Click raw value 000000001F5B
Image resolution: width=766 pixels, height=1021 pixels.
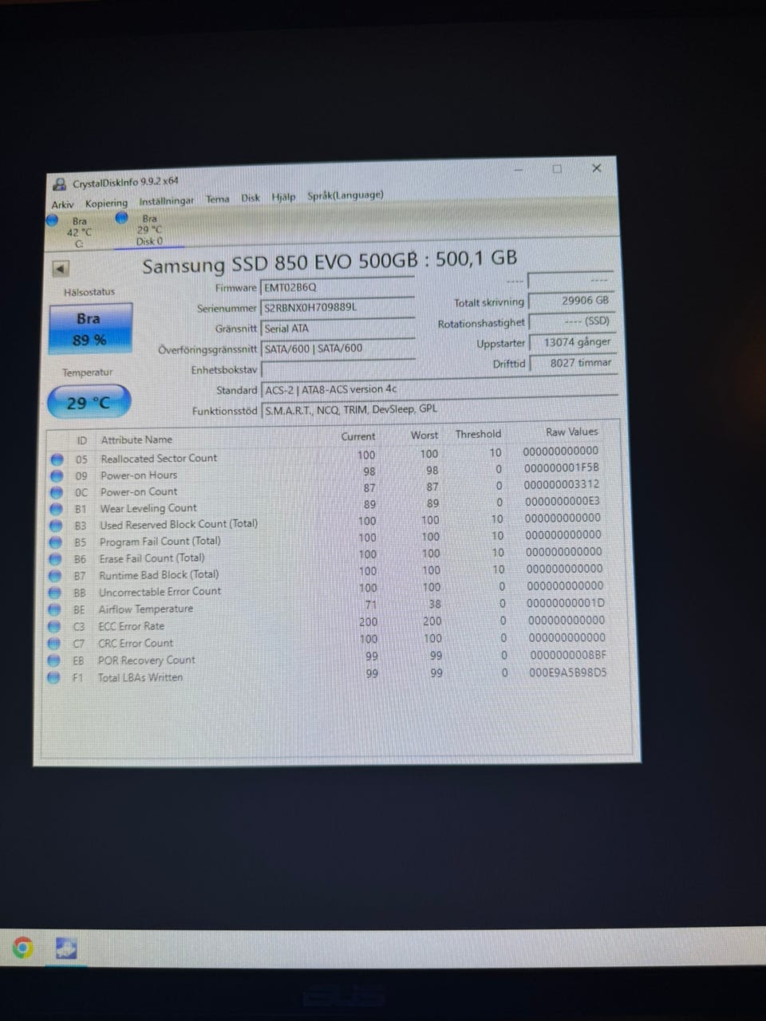[x=562, y=467]
